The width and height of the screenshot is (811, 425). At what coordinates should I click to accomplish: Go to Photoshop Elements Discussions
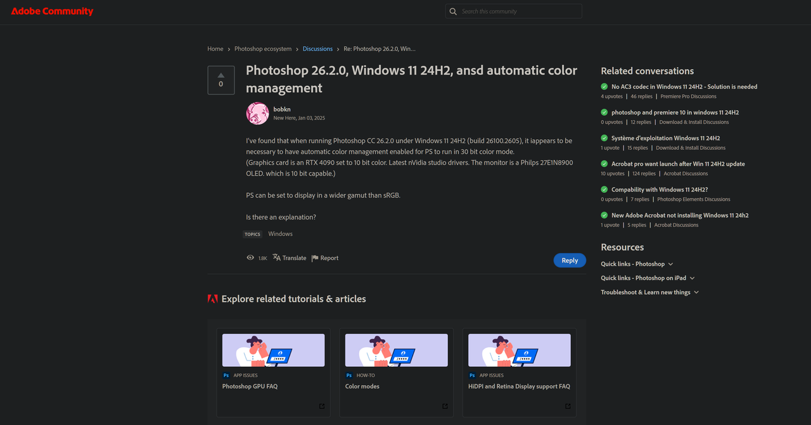(x=693, y=199)
